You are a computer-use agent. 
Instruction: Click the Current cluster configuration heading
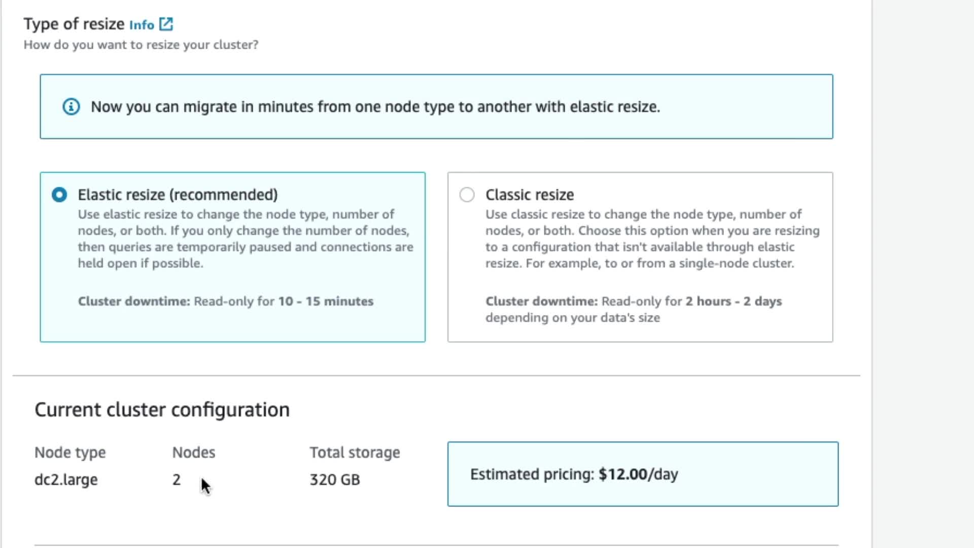tap(162, 409)
